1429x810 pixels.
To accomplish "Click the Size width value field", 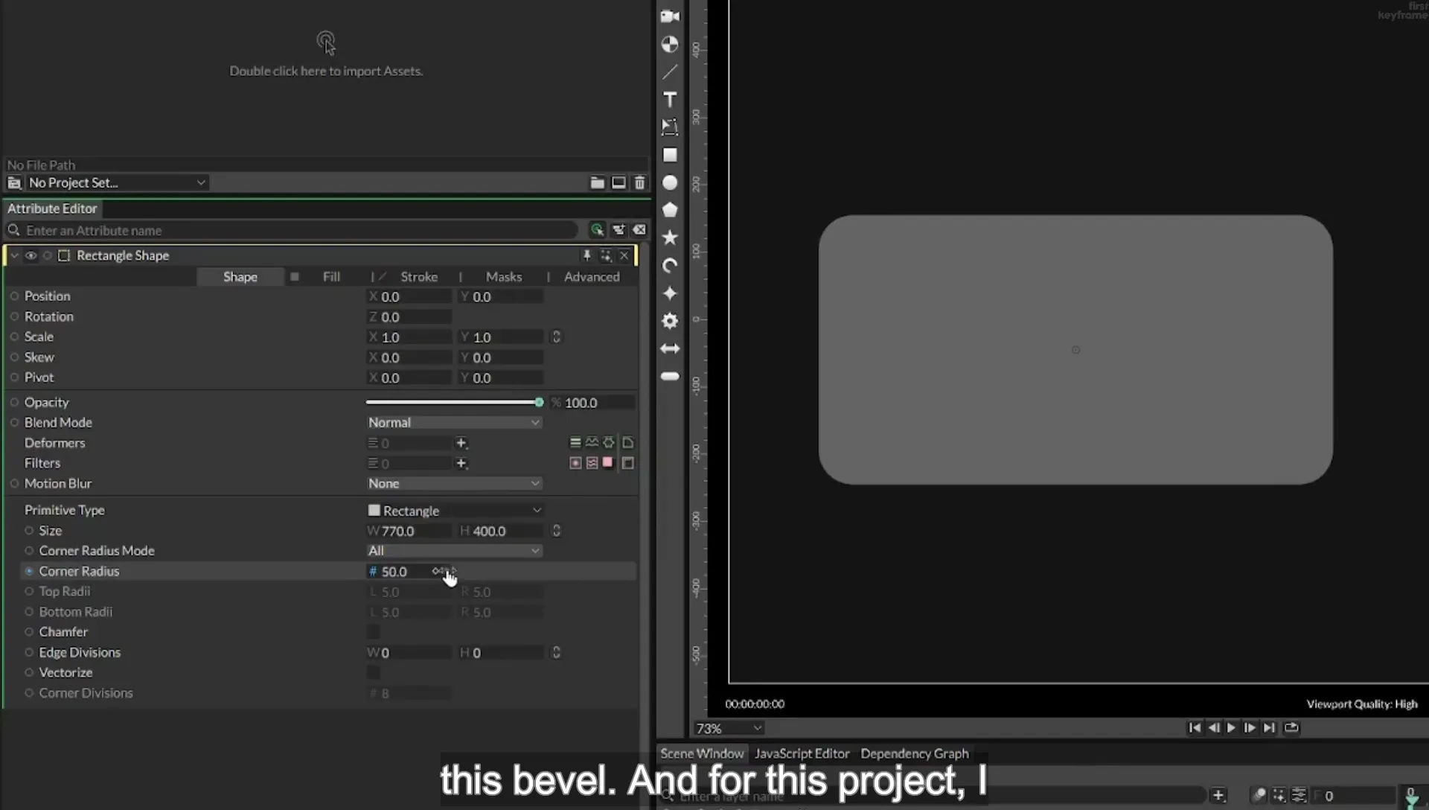I will [409, 531].
